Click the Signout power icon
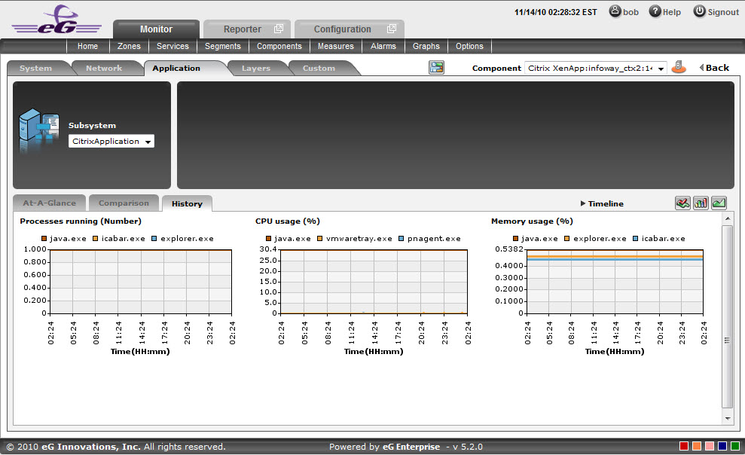This screenshot has width=745, height=455. 699,11
